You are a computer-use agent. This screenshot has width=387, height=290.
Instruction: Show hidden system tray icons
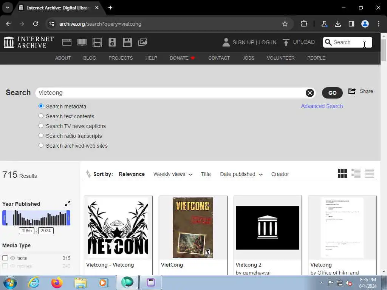pyautogui.click(x=321, y=283)
